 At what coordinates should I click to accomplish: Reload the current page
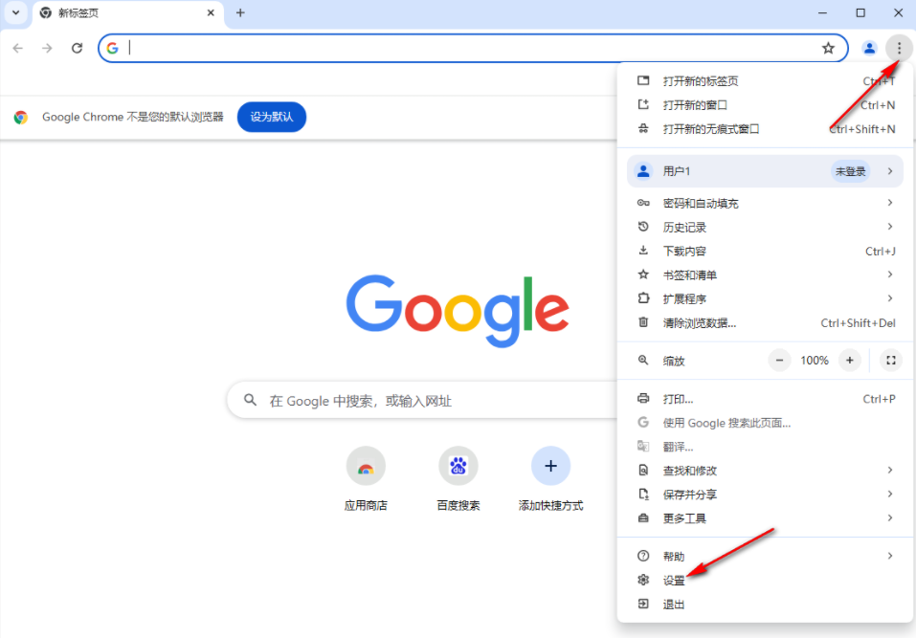pyautogui.click(x=78, y=48)
